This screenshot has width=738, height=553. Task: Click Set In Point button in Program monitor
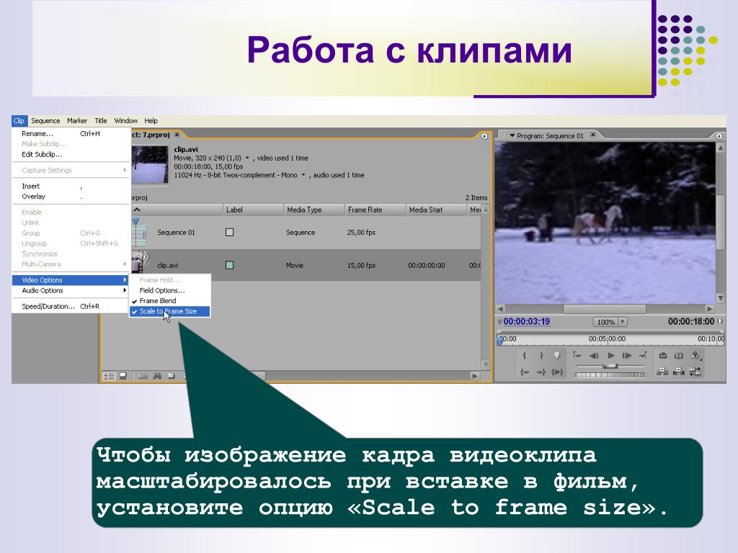[524, 356]
